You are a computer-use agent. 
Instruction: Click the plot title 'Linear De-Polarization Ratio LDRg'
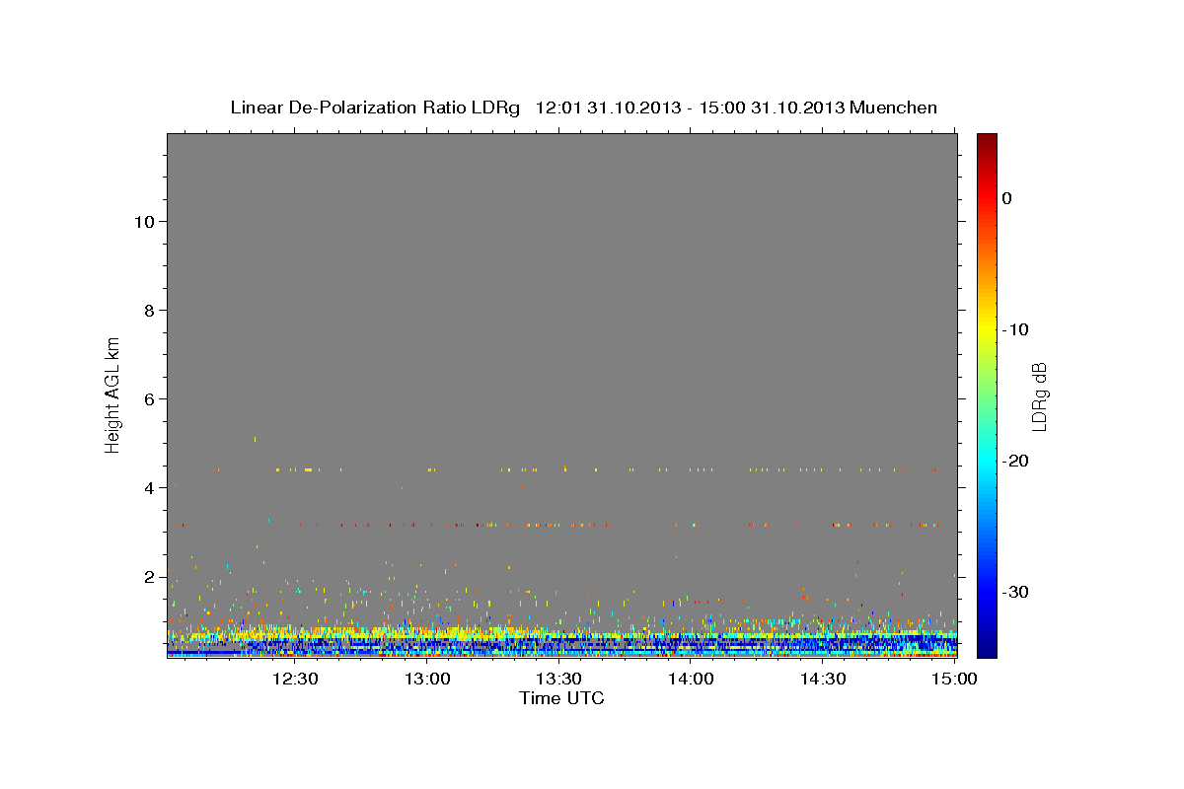click(375, 108)
